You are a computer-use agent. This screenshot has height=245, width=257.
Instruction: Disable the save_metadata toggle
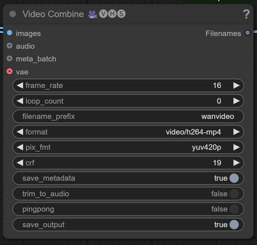click(234, 178)
